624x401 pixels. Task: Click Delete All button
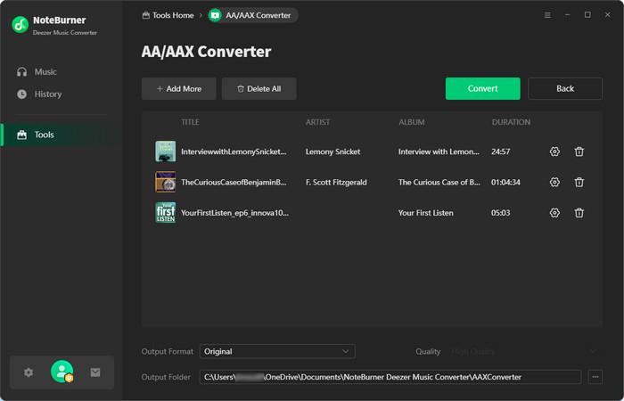pyautogui.click(x=259, y=89)
